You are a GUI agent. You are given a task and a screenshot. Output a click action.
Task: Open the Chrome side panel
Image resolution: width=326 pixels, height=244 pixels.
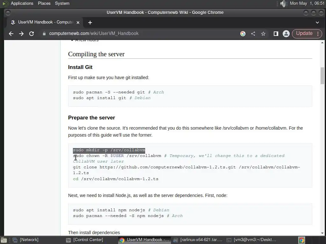pyautogui.click(x=276, y=34)
